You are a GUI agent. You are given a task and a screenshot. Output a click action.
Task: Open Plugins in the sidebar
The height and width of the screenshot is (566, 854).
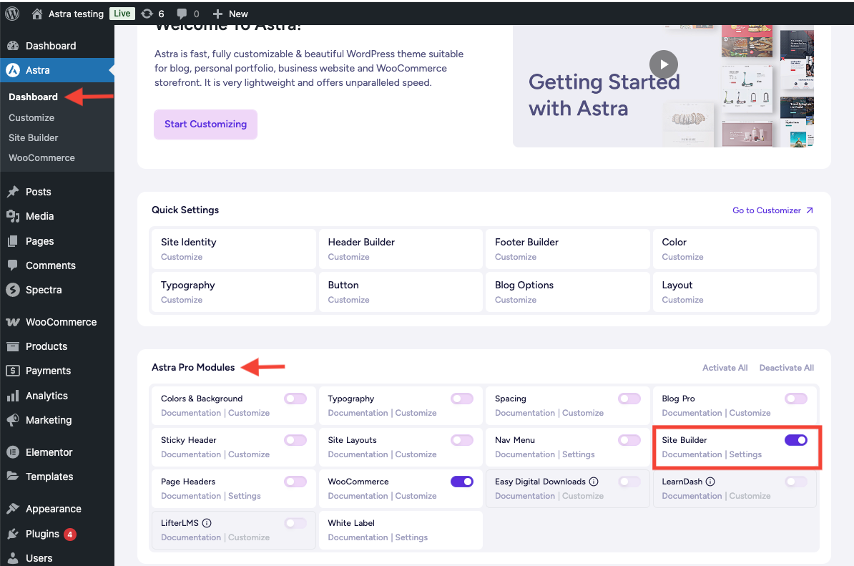42,534
